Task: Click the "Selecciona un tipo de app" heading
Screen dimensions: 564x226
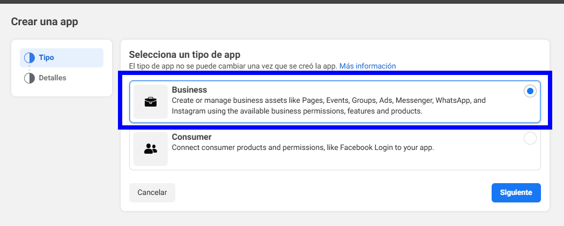Action: pos(184,55)
